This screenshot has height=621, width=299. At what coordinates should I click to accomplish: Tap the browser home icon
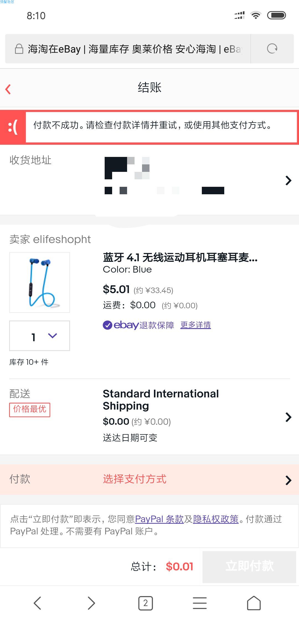tap(254, 603)
